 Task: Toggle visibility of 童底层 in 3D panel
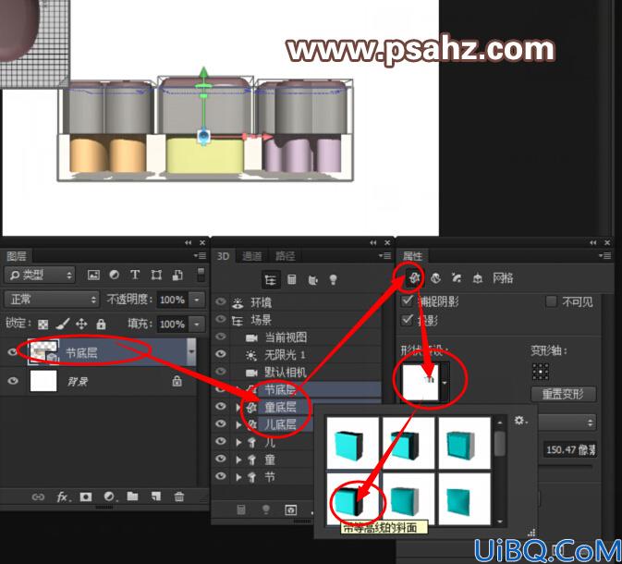(221, 406)
